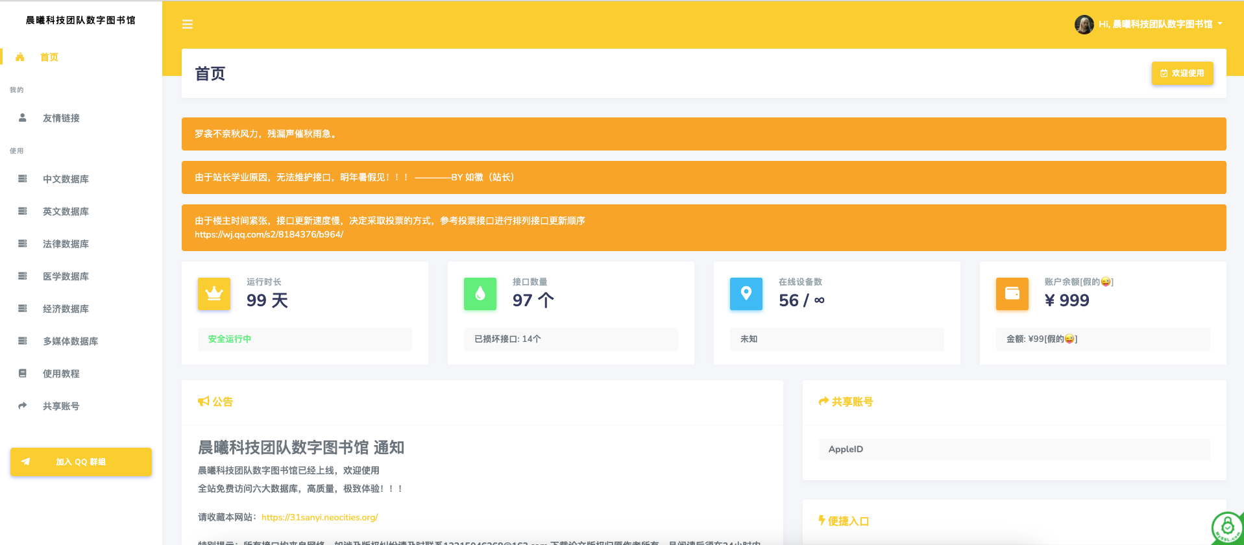Open 医学数据库 menu item
Image resolution: width=1244 pixels, height=545 pixels.
81,276
